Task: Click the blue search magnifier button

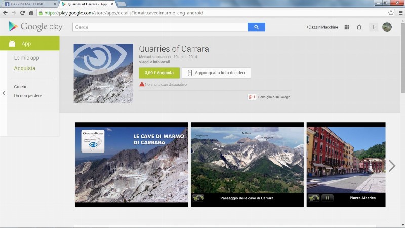Action: pyautogui.click(x=256, y=27)
